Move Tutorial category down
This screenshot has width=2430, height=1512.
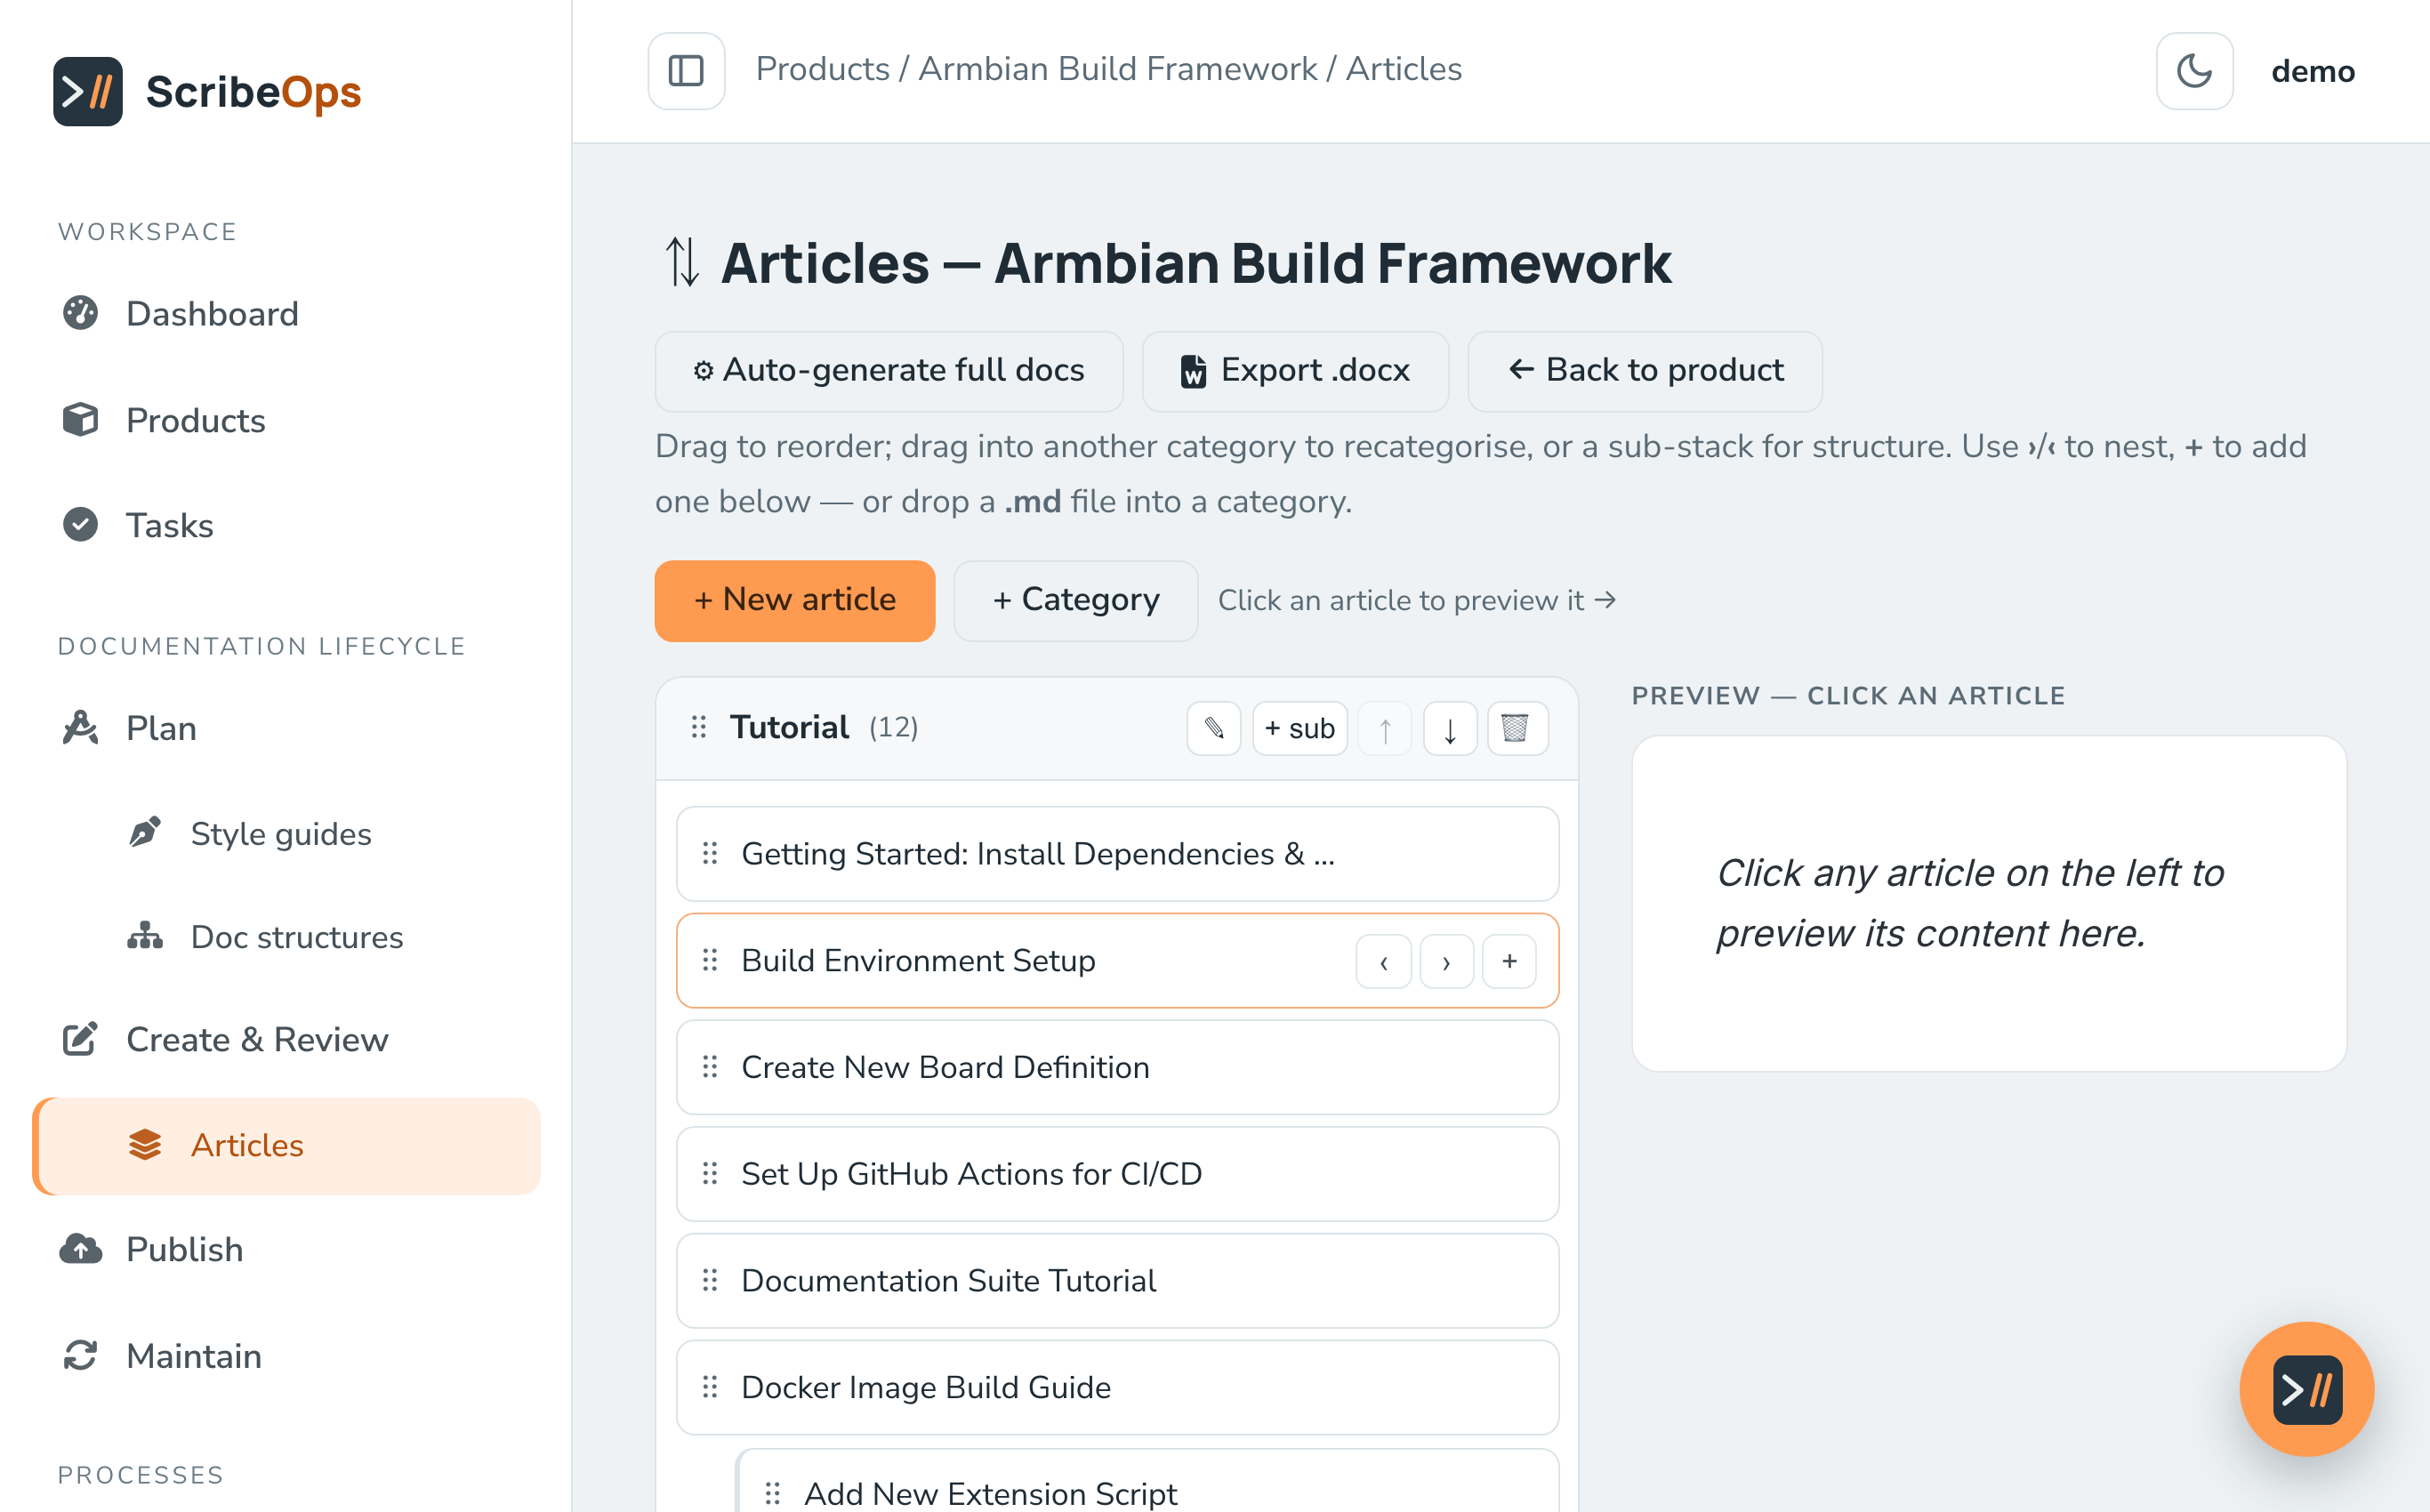click(1450, 728)
